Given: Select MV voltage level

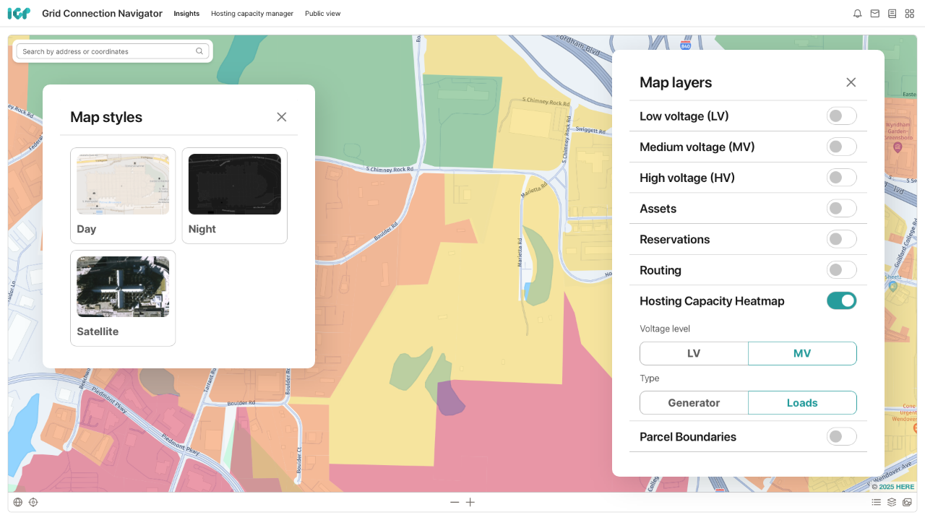Looking at the screenshot, I should pos(802,354).
